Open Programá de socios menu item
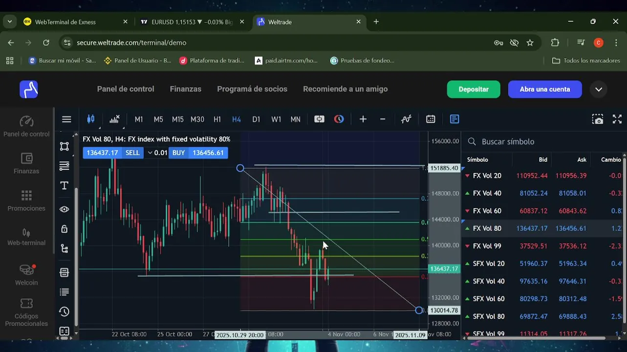 point(252,89)
